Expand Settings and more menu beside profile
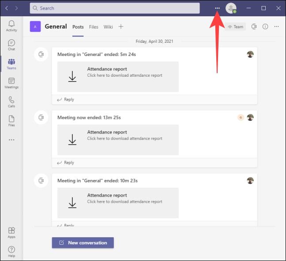Screen dimensions: 286x261 tap(217, 8)
